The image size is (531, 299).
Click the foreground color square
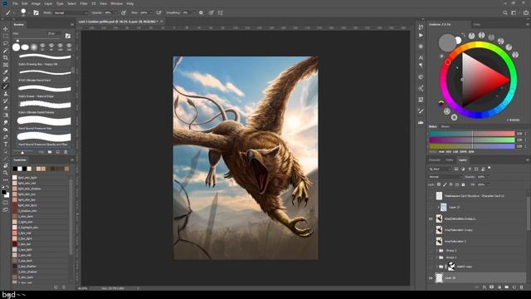point(3,192)
